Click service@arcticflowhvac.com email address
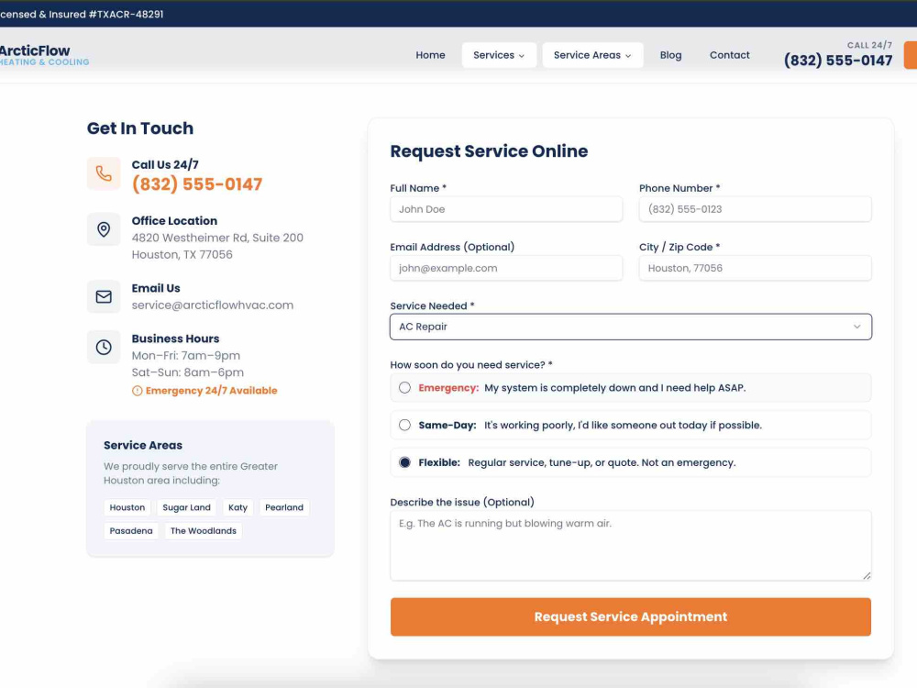 (213, 305)
